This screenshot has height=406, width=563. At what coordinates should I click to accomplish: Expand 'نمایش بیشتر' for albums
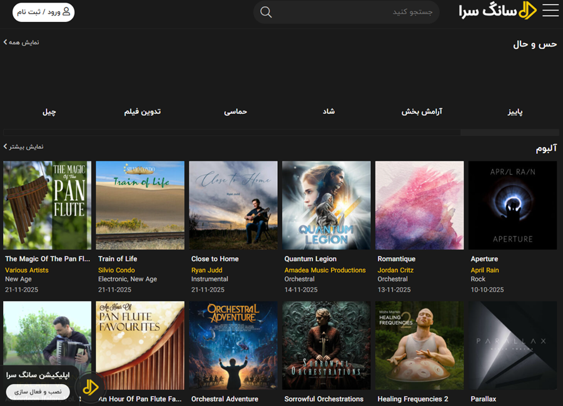tap(24, 146)
